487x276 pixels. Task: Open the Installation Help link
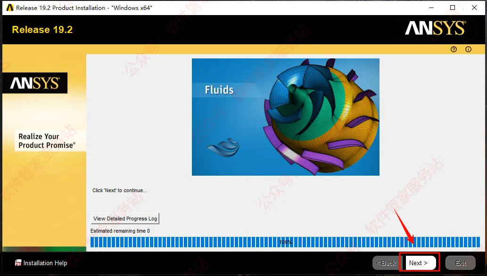pos(45,263)
